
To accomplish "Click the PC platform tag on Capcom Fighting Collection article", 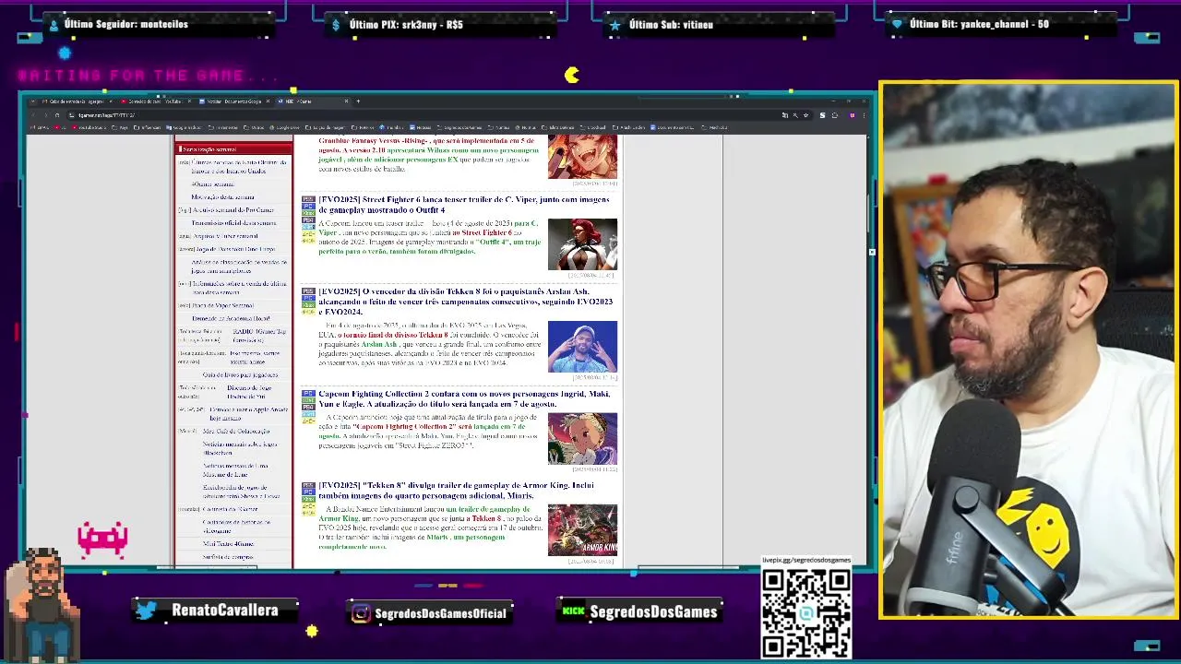I will [308, 394].
